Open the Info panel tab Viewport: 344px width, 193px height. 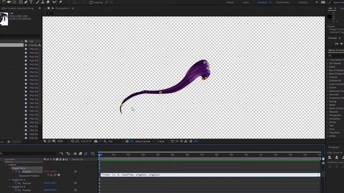coord(330,9)
